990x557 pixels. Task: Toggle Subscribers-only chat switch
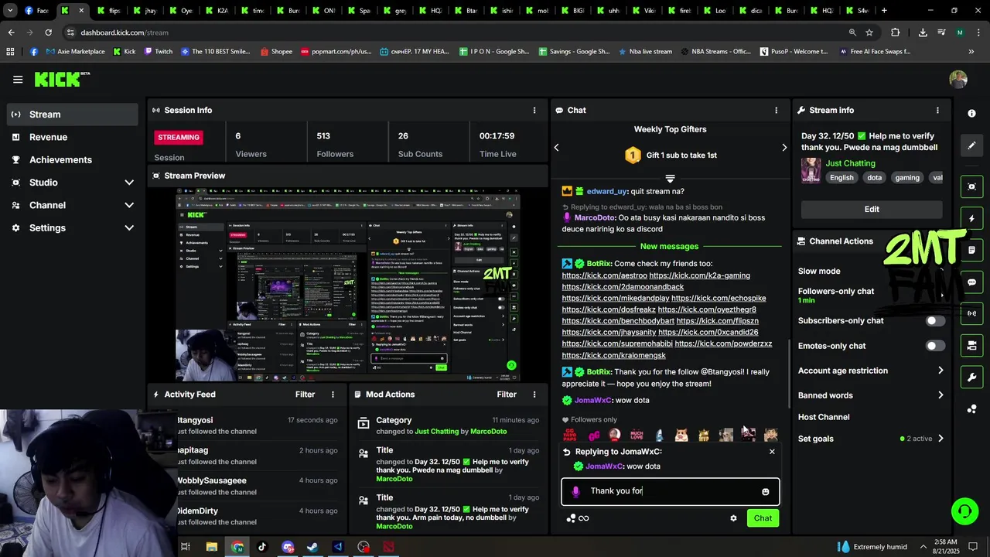[x=935, y=321]
